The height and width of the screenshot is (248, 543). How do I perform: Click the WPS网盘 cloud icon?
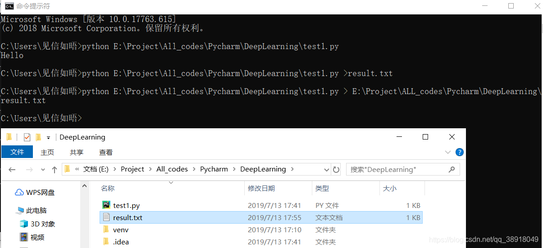pyautogui.click(x=19, y=193)
